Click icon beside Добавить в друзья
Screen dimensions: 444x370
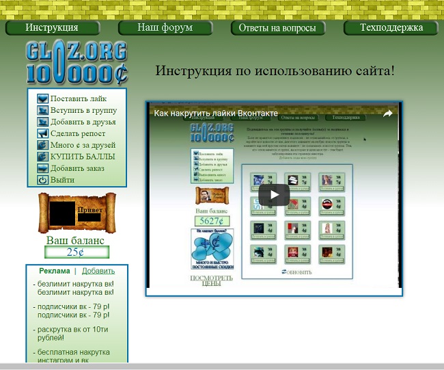43,122
